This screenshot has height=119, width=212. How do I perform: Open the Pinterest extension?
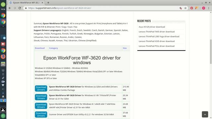[x=191, y=8]
